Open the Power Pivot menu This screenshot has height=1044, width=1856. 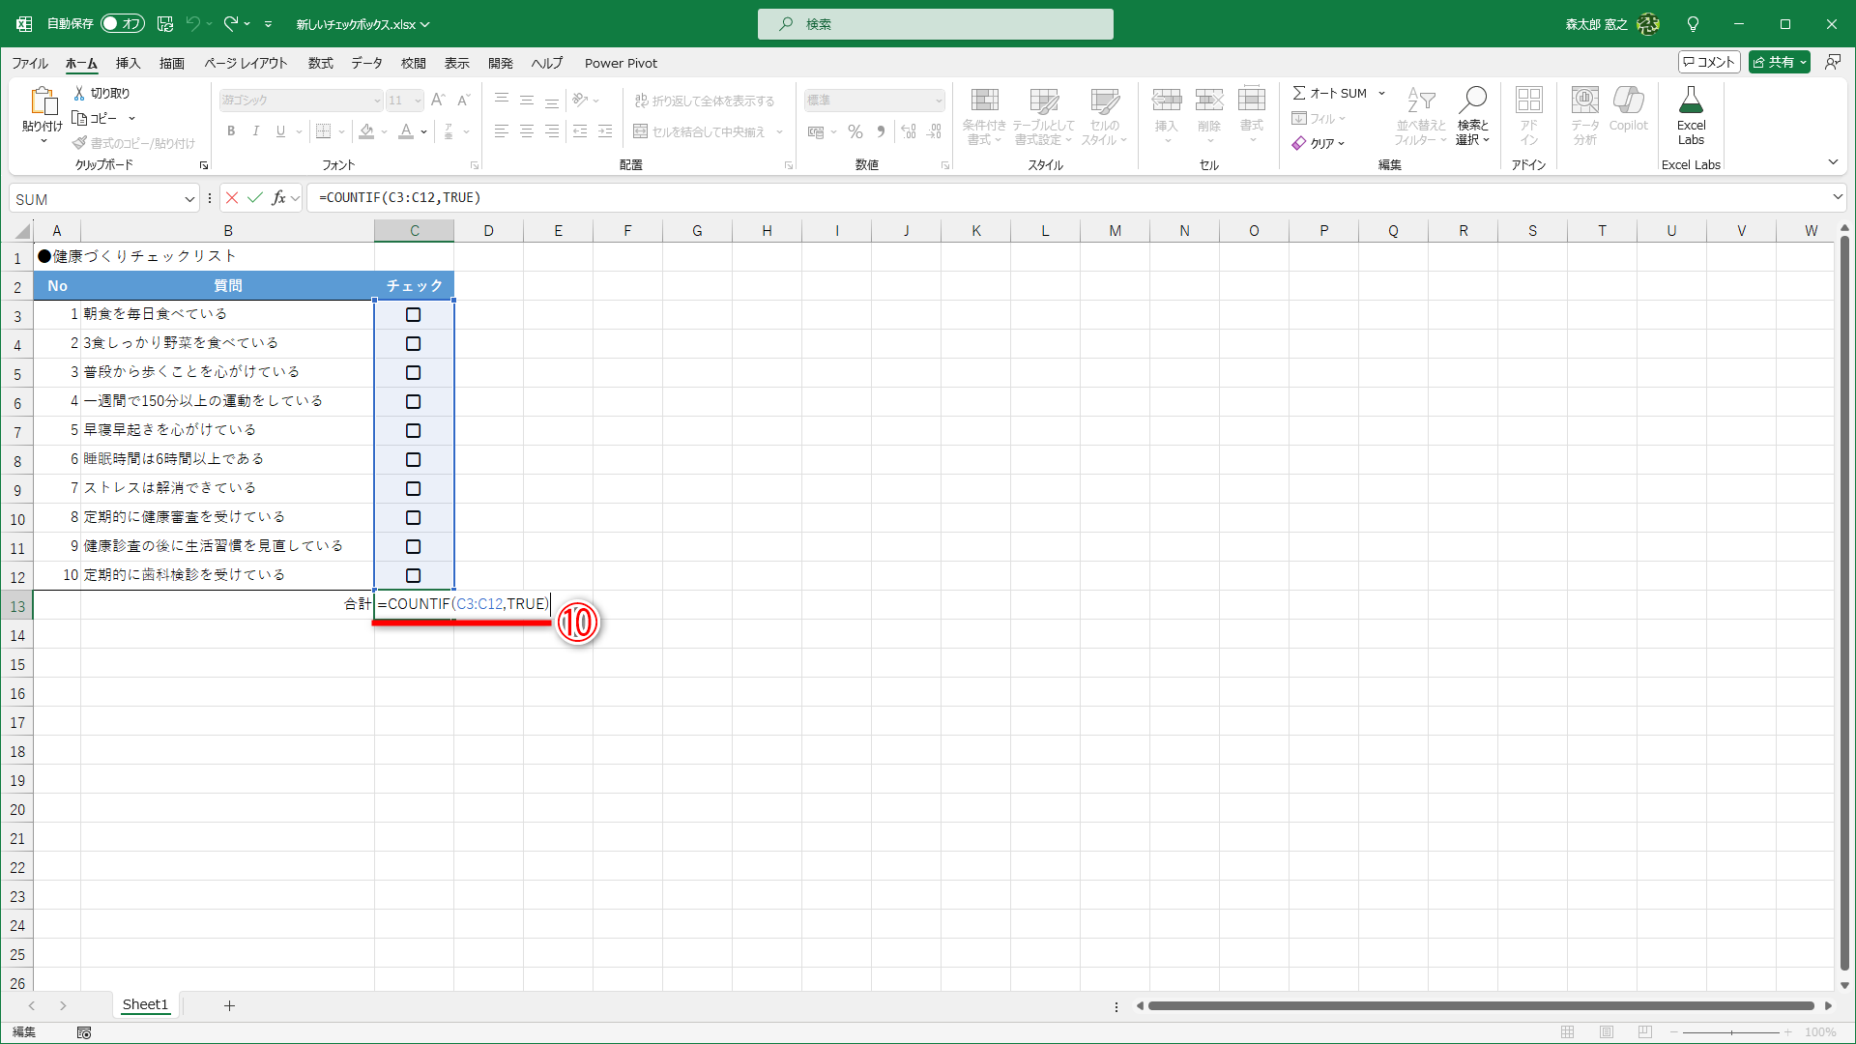621,63
